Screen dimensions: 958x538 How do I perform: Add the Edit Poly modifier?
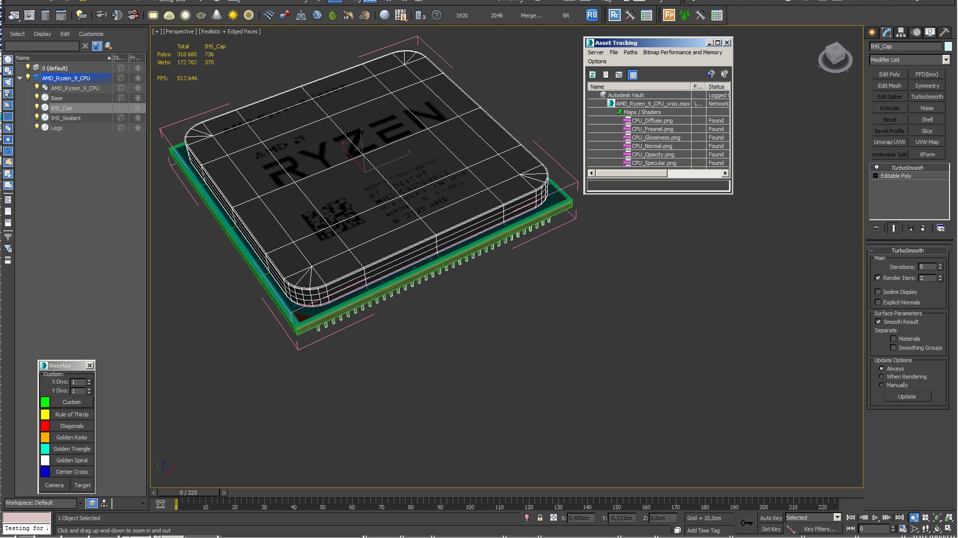pos(889,74)
